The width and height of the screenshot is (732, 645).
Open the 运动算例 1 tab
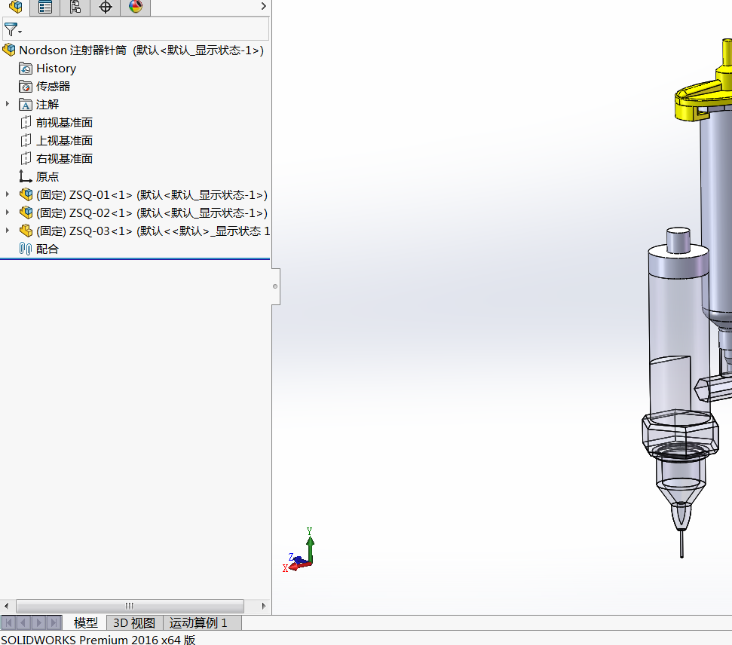198,623
